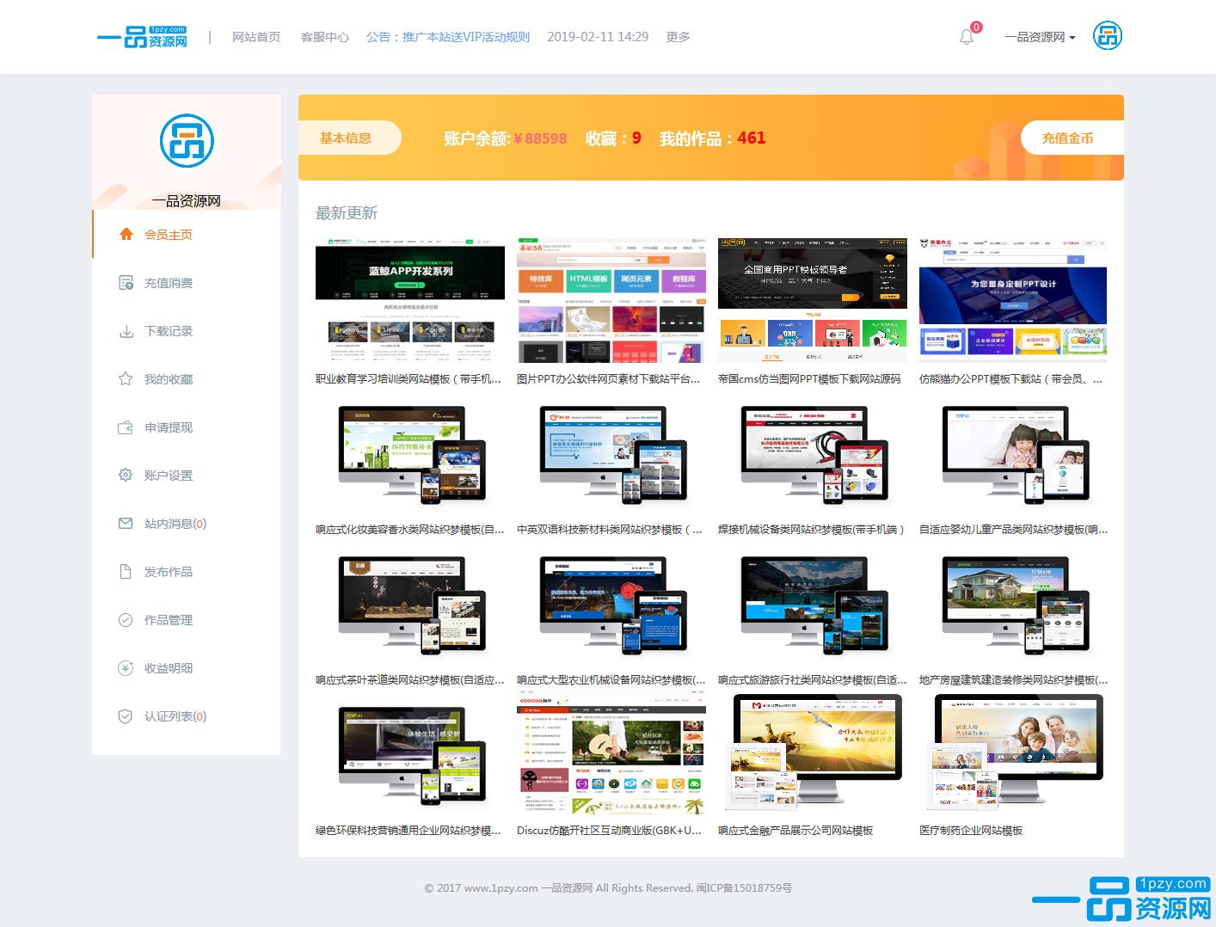Click the download icon beside 下载记录
1216x927 pixels.
[126, 331]
